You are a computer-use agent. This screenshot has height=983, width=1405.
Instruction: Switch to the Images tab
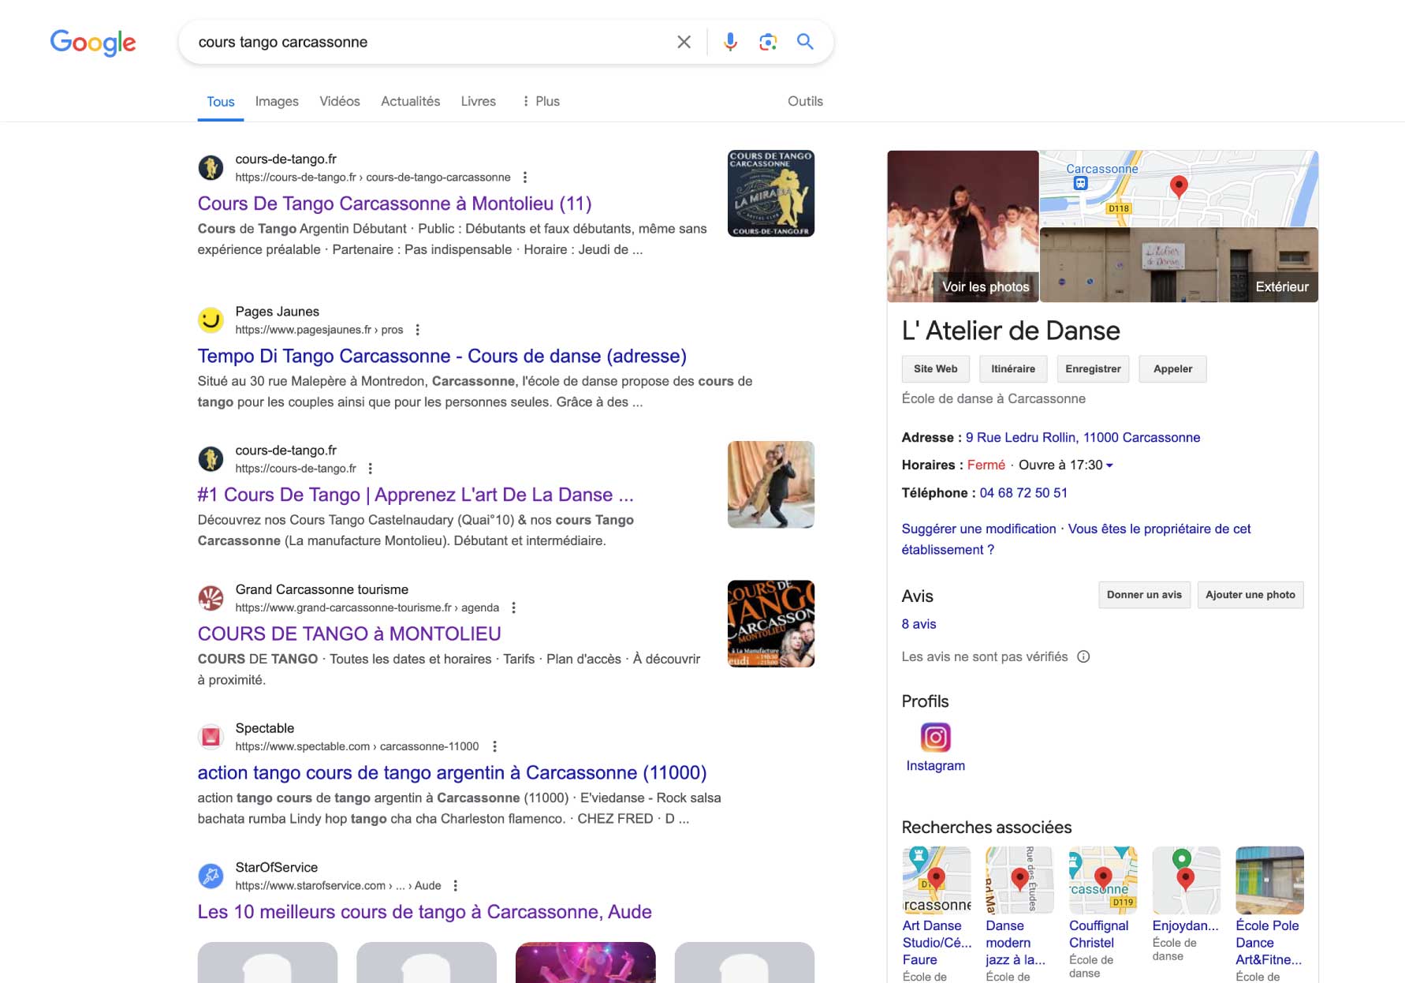click(x=277, y=101)
